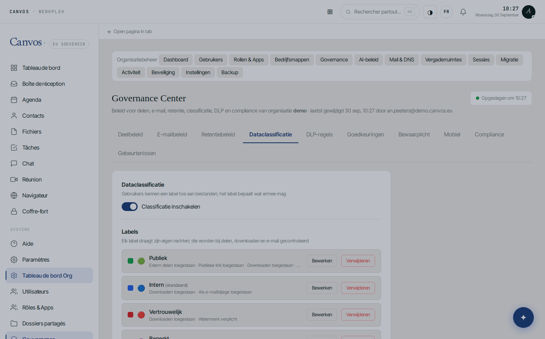545x339 pixels.
Task: Click Bewerken for the Vertrouwelijk label
Action: tap(322, 315)
